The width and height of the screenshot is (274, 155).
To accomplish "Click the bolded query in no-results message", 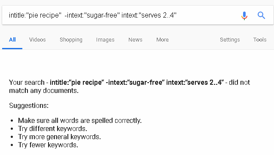I will coord(137,82).
